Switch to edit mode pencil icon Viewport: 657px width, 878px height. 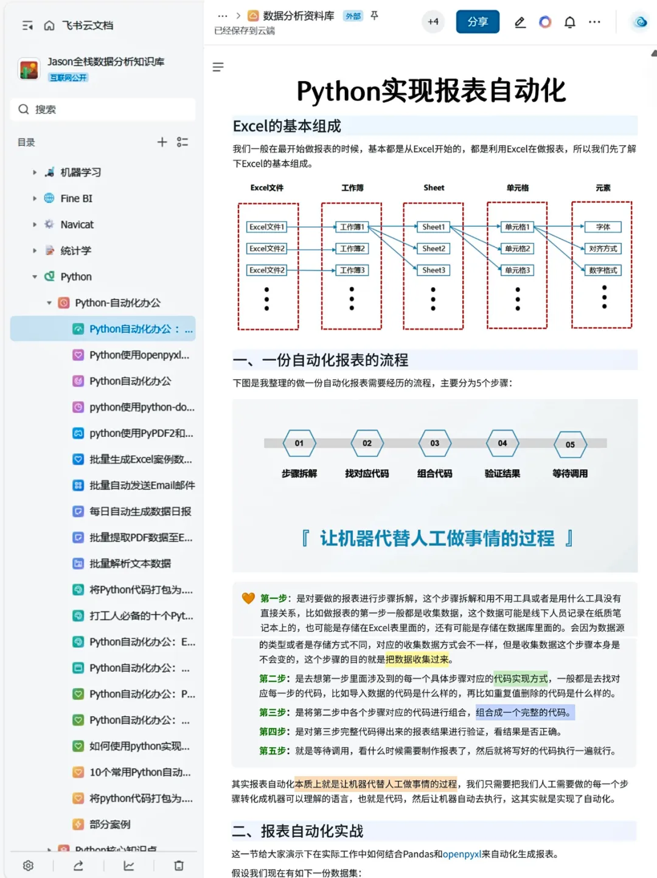coord(520,23)
